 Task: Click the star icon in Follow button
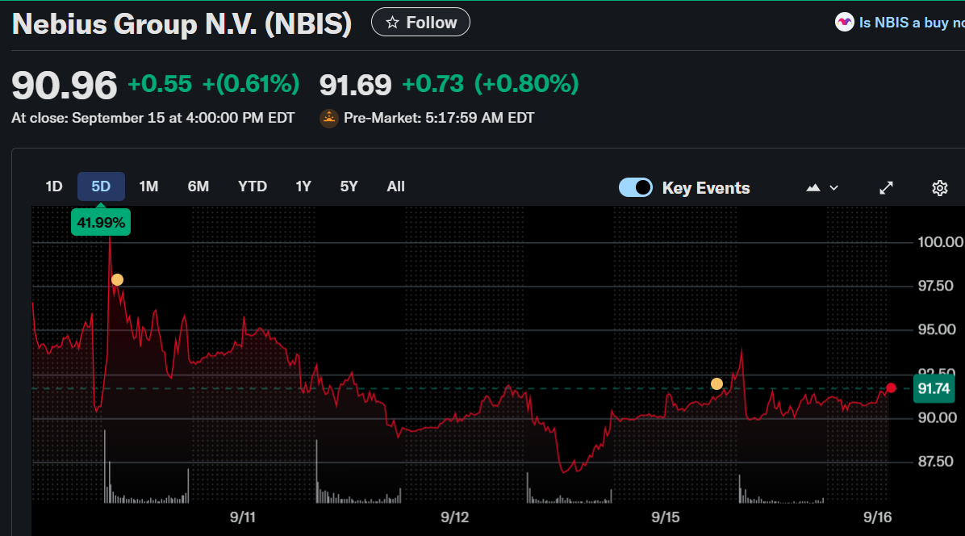[x=392, y=23]
